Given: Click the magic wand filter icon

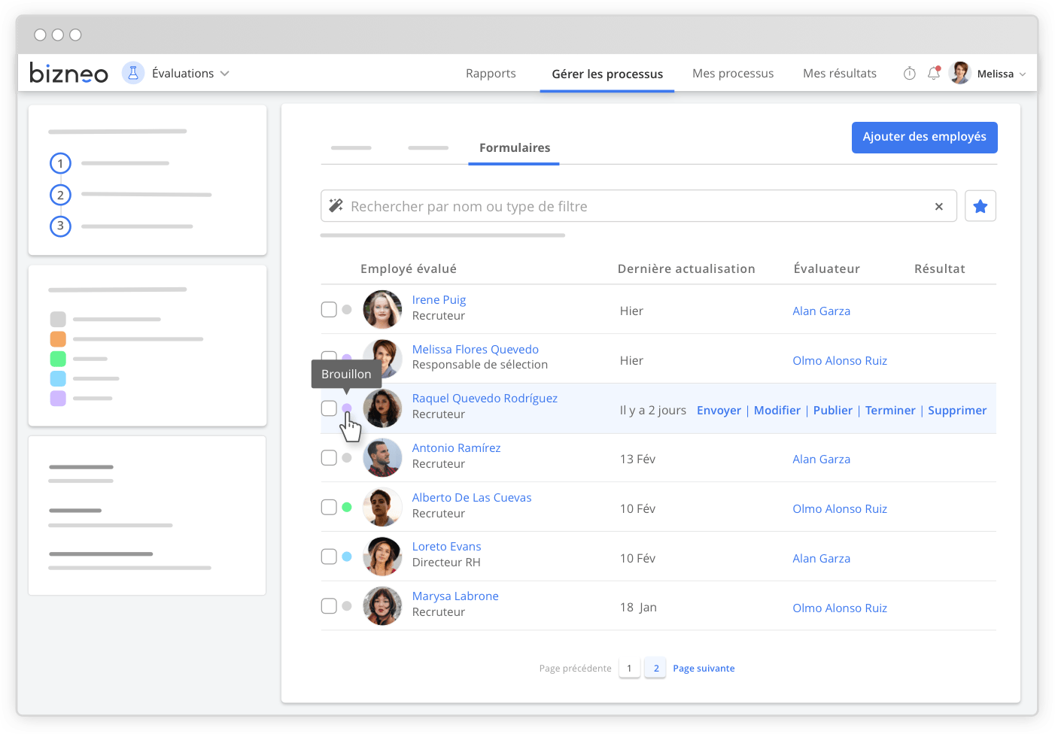Looking at the screenshot, I should coord(336,205).
